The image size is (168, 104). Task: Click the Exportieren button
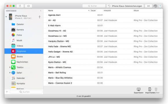139,90
